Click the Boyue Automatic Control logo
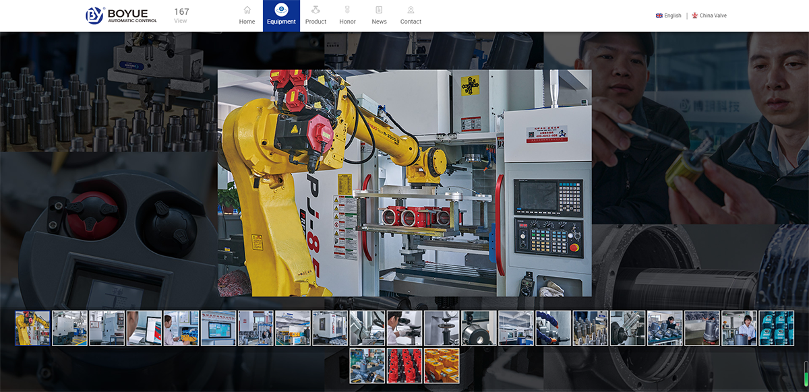This screenshot has width=809, height=392. tap(121, 15)
